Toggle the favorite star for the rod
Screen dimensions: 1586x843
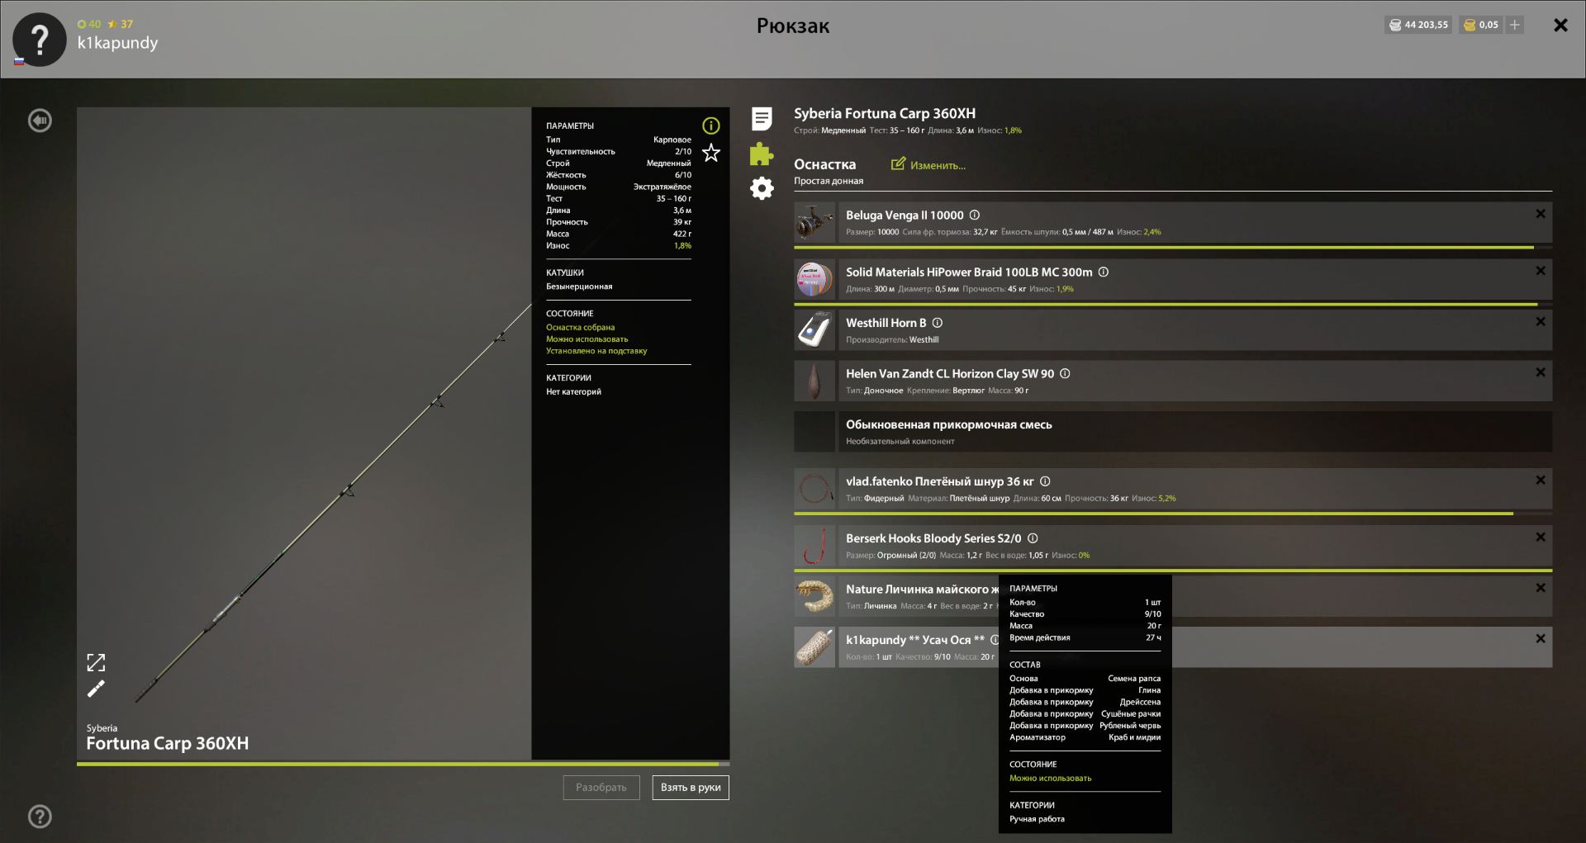click(711, 153)
